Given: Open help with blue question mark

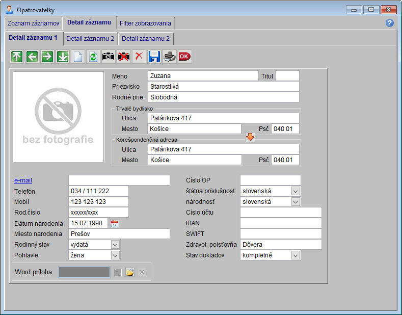Looking at the screenshot, I should (x=389, y=23).
